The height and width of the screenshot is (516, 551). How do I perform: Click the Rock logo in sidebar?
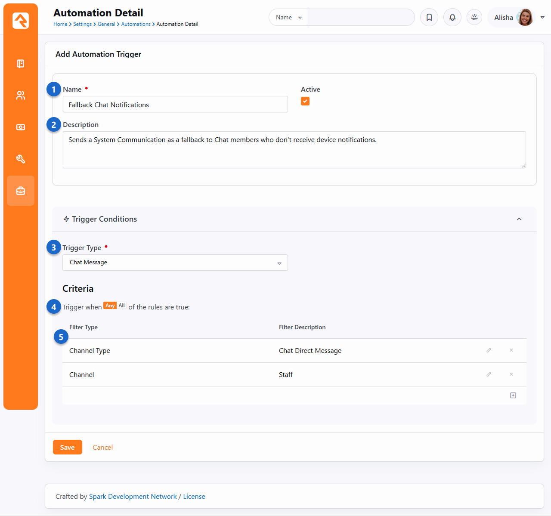tap(21, 21)
